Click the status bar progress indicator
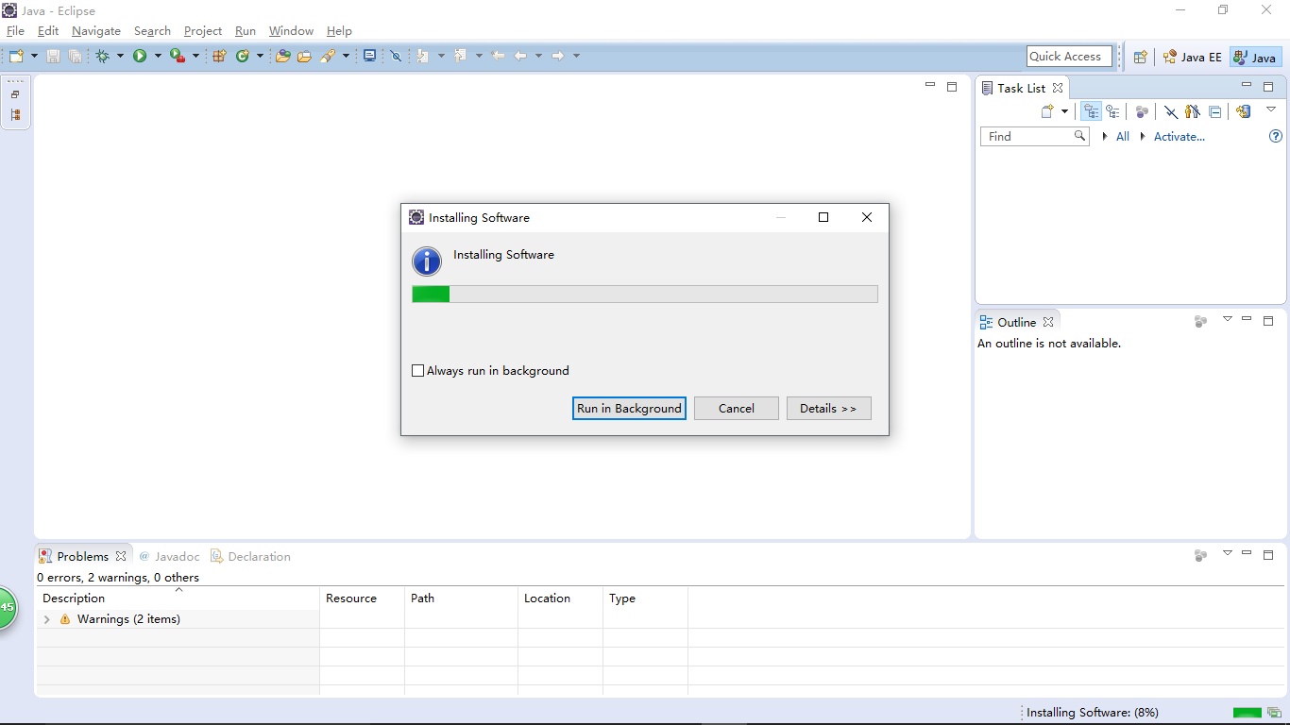This screenshot has width=1290, height=725. point(1248,713)
